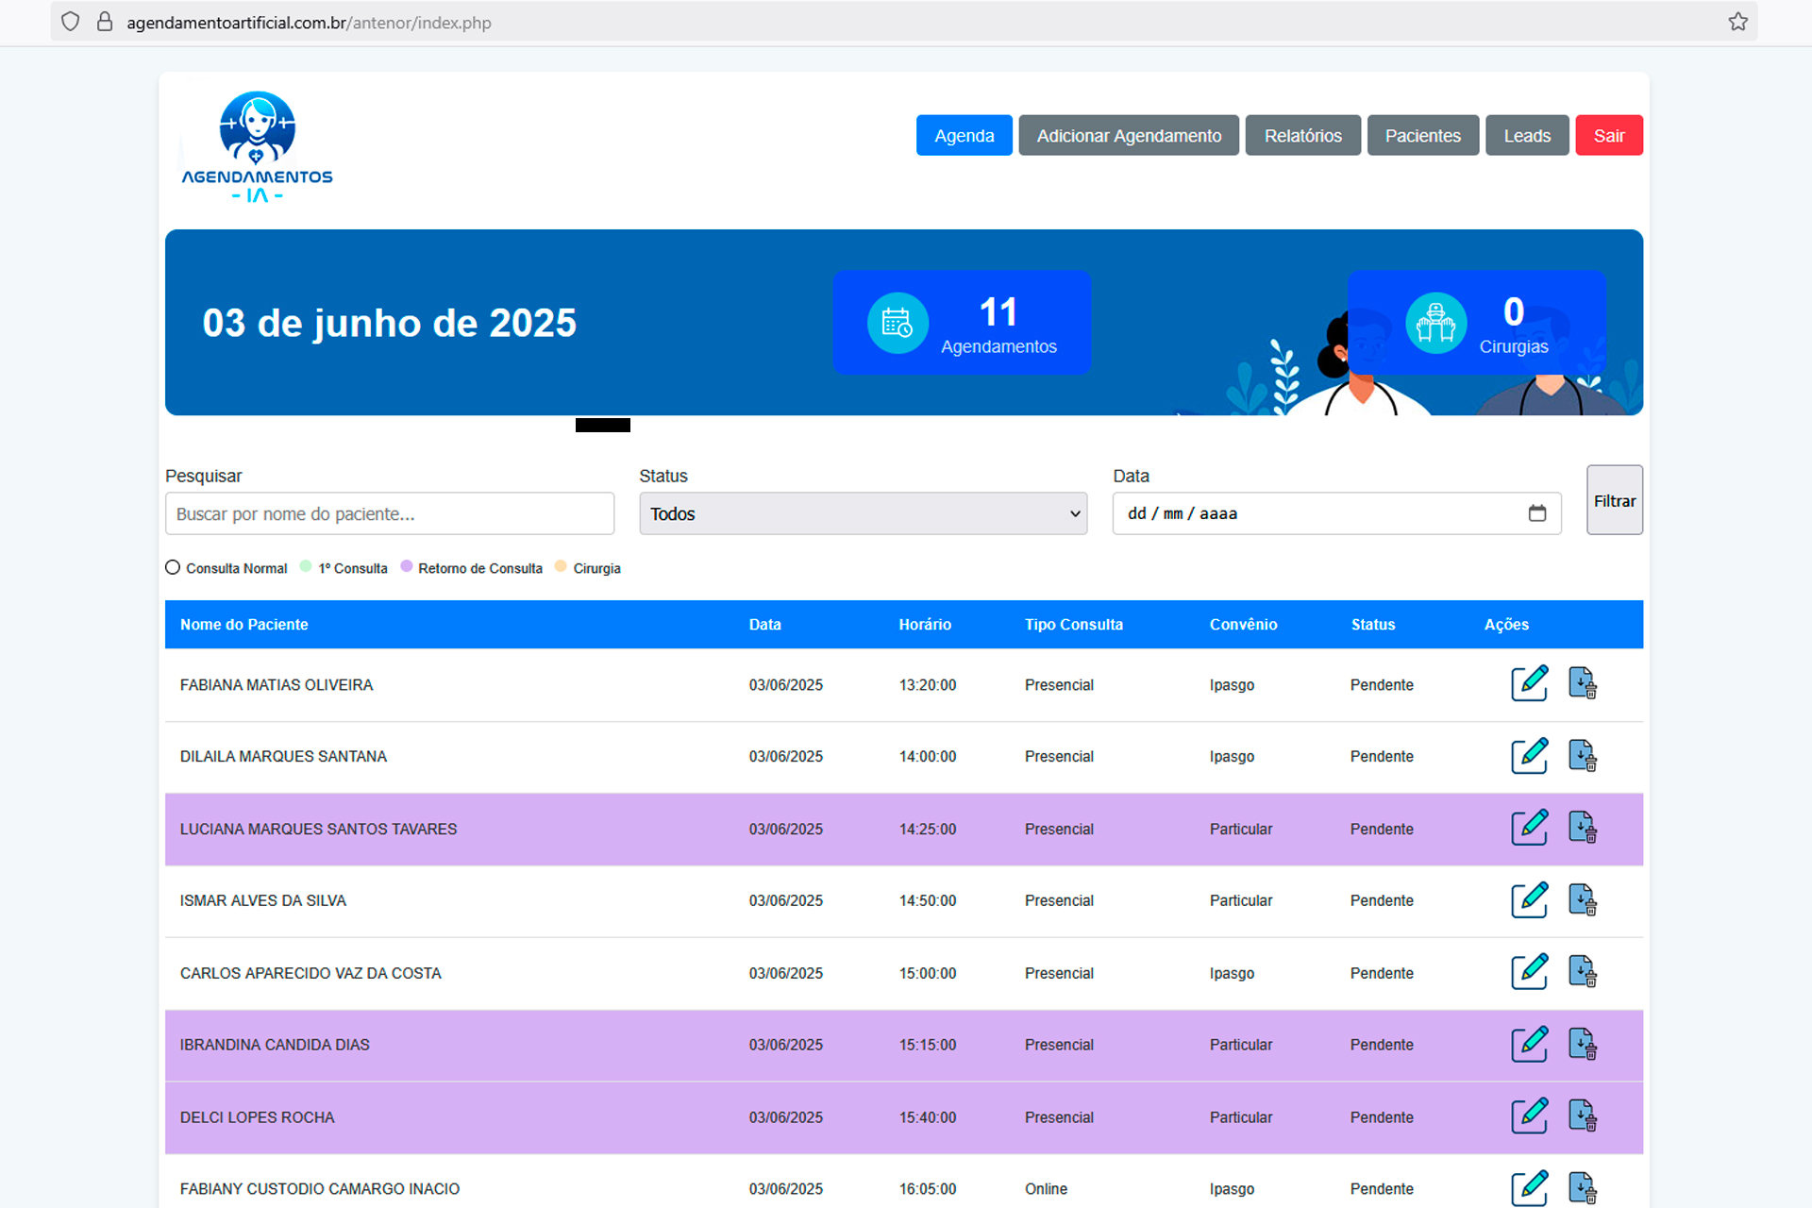Edit appointment for FABIANY CUSTODIO CAMARGO INACIO
The height and width of the screenshot is (1208, 1812).
click(x=1529, y=1188)
